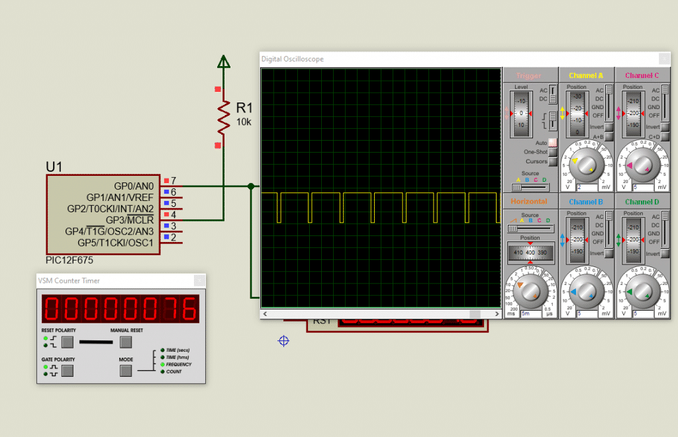Click the yellow Channel A position arrows icon
This screenshot has height=437, width=678.
(x=563, y=113)
